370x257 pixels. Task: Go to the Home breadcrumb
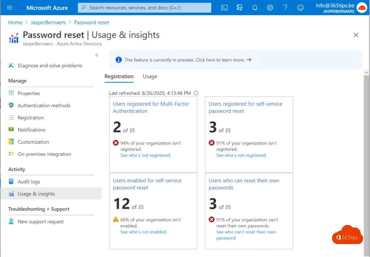click(x=15, y=22)
